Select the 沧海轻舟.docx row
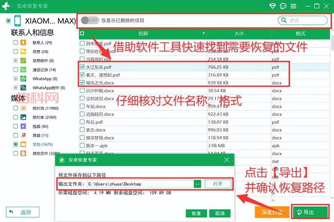The width and height of the screenshot is (334, 222). 204,114
